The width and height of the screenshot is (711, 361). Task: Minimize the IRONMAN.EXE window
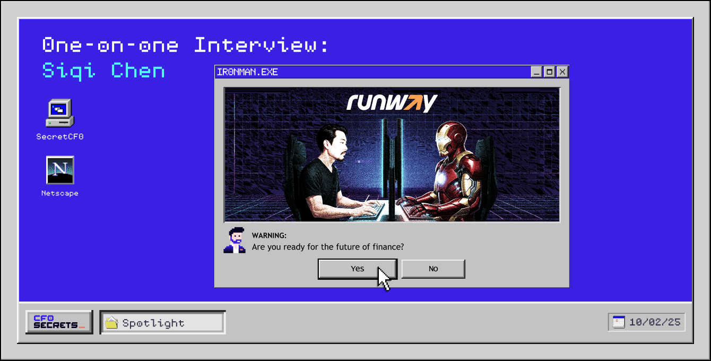coord(537,72)
